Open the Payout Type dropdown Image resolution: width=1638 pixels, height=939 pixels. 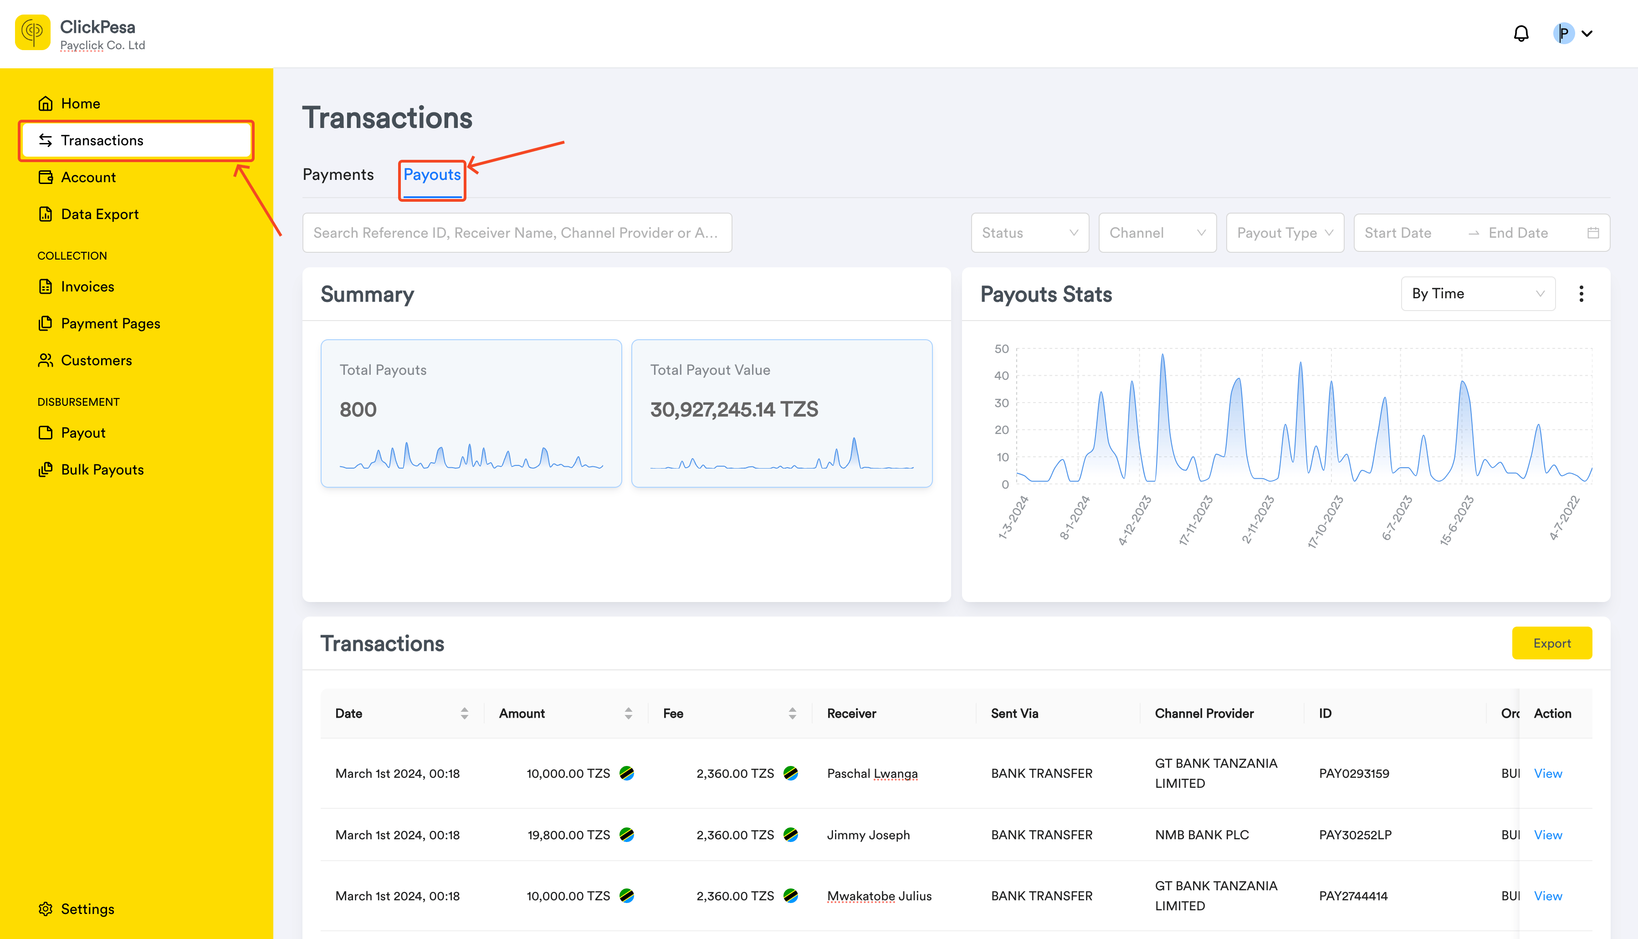1285,233
